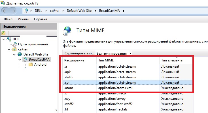
Task: Click the Типы MIME feature icon
Action: 67,31
